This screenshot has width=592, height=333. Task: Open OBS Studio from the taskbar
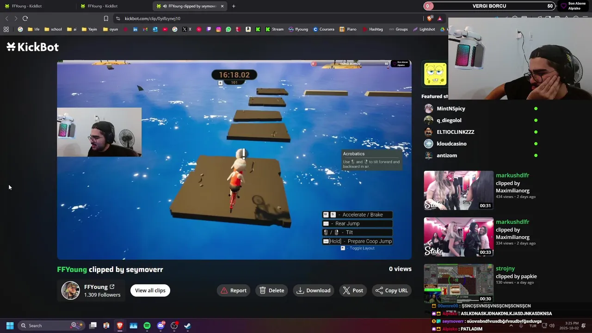pos(174,326)
